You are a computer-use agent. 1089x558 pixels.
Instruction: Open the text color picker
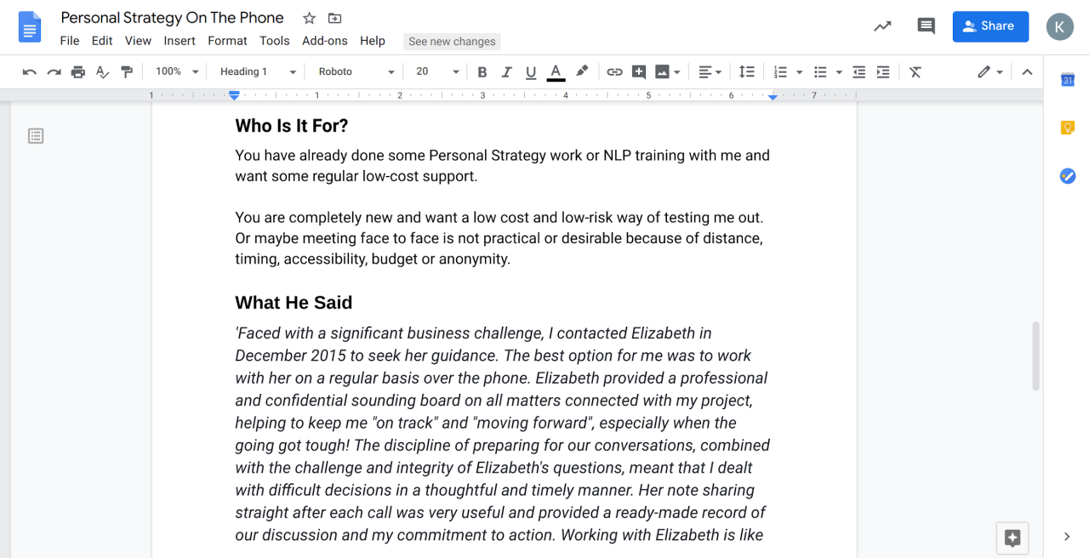pos(556,72)
